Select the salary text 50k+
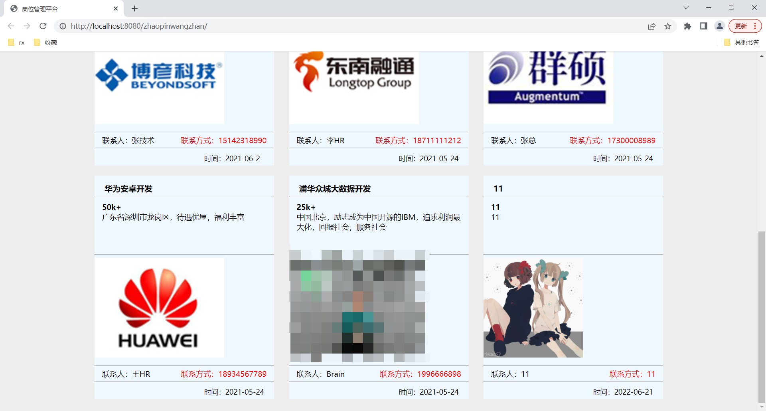The height and width of the screenshot is (411, 766). click(x=111, y=207)
